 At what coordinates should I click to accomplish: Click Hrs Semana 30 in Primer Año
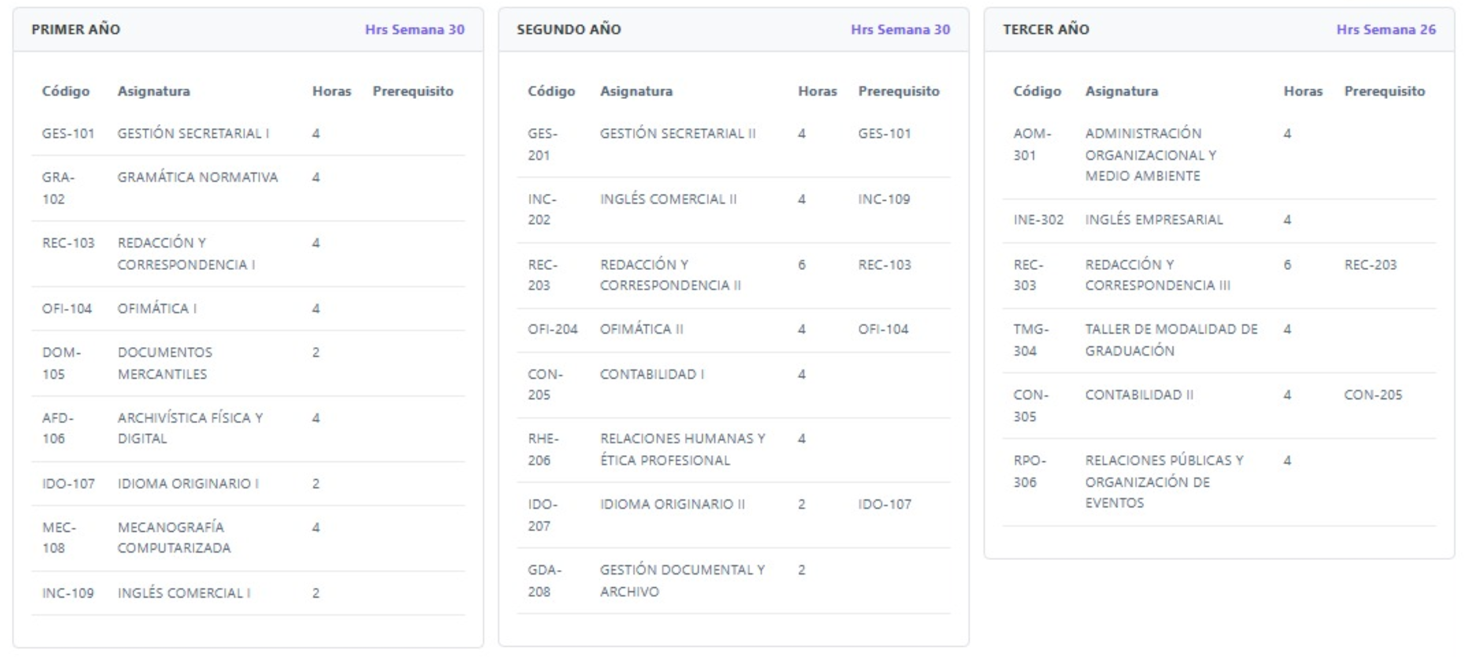tap(415, 30)
